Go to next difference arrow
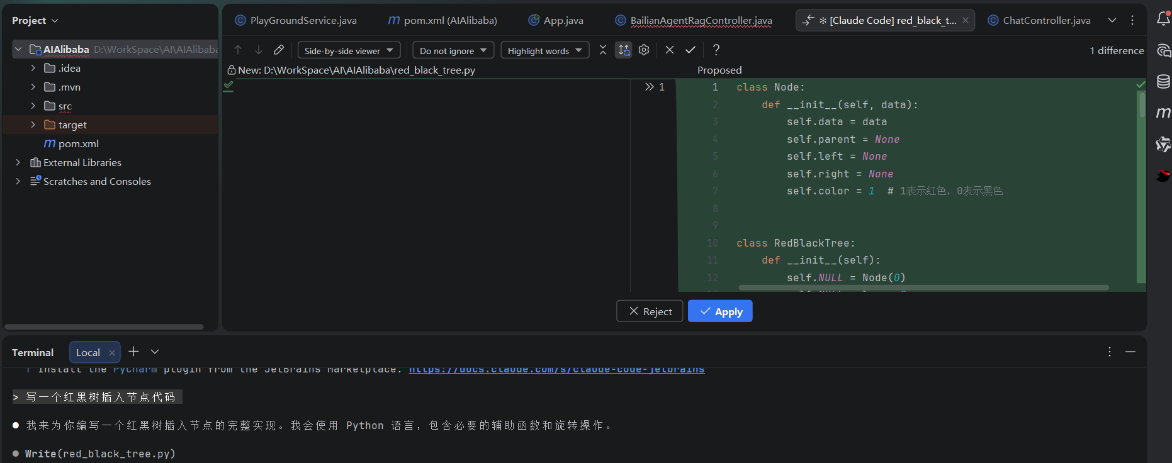 click(x=259, y=50)
